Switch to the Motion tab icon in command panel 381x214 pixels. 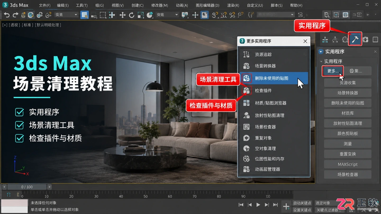pos(345,40)
